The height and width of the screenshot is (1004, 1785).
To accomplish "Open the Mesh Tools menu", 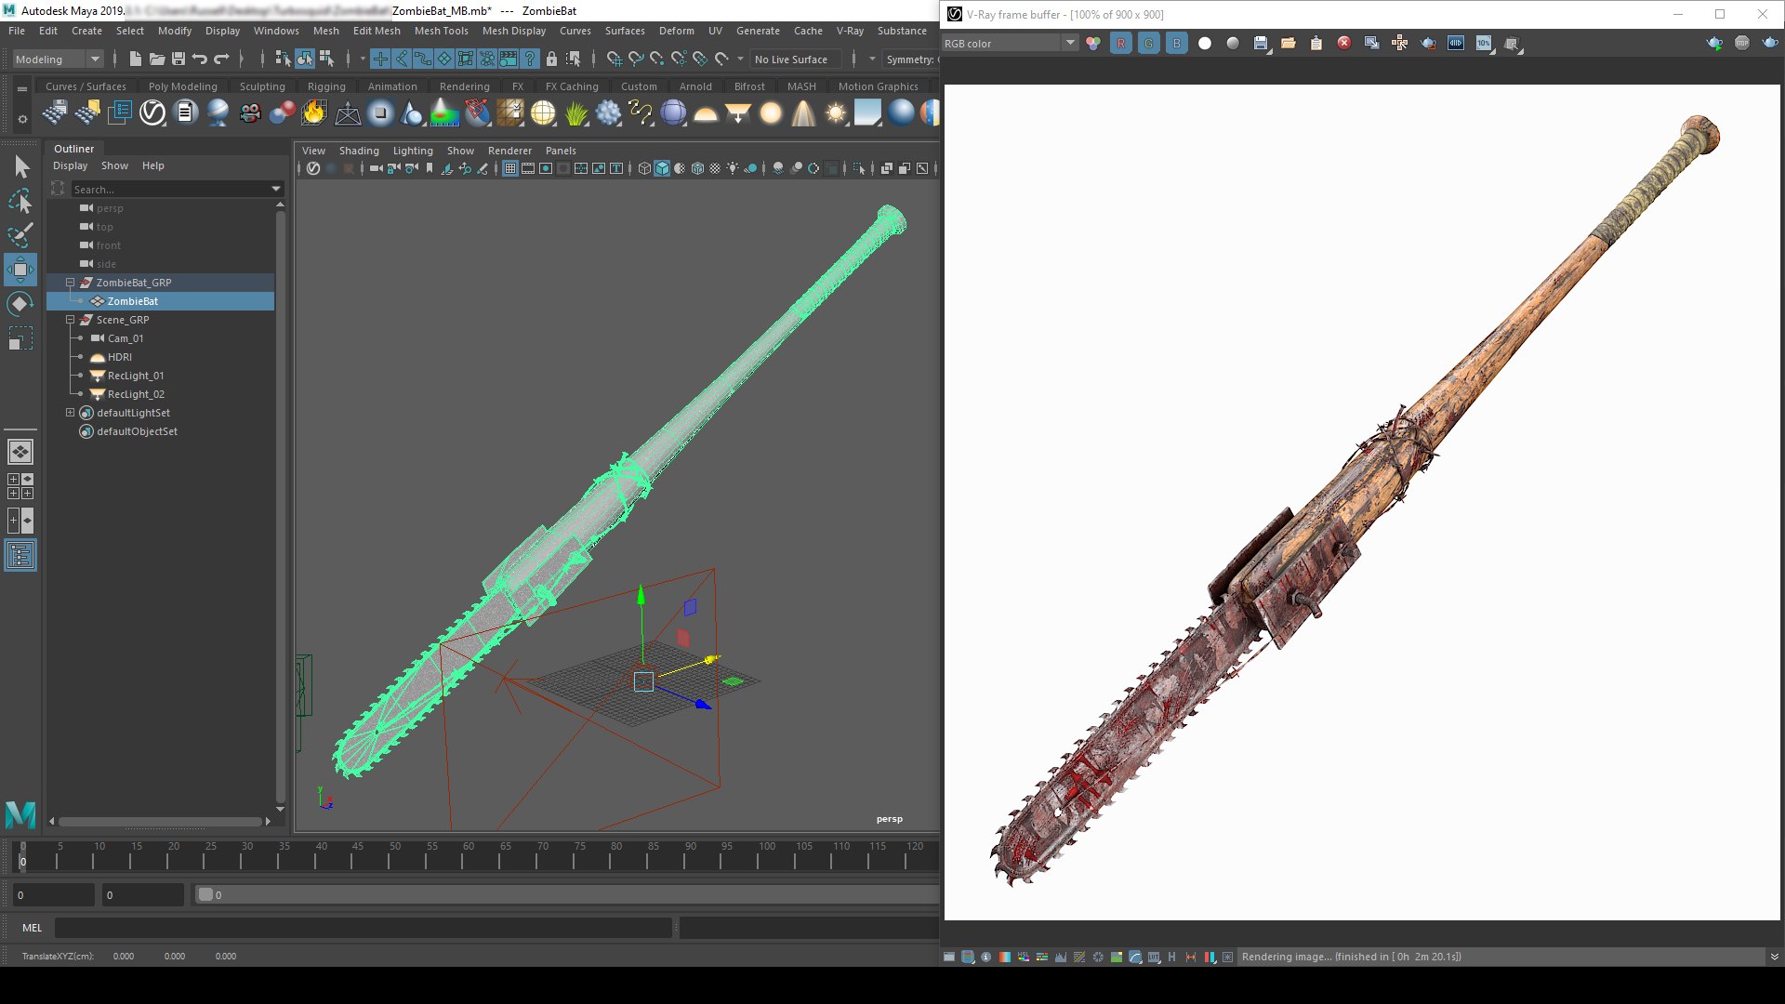I will 441,31.
